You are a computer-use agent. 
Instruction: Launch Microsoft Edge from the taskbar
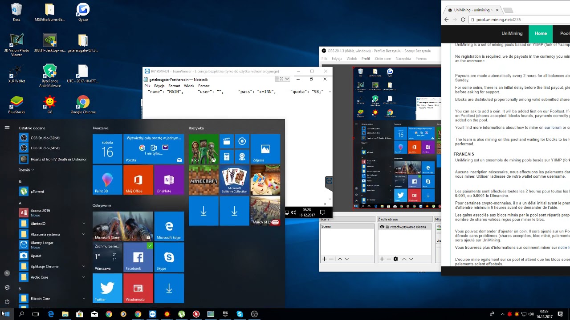(50, 314)
